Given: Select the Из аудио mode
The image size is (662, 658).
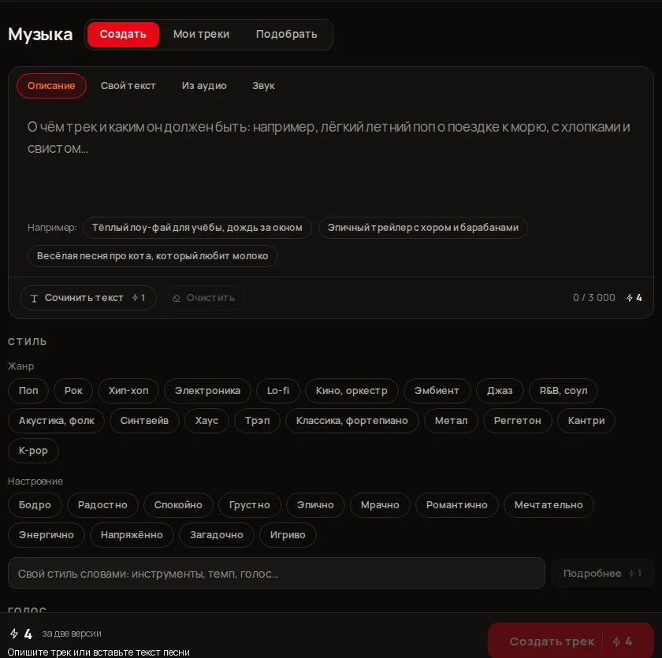Looking at the screenshot, I should point(204,86).
